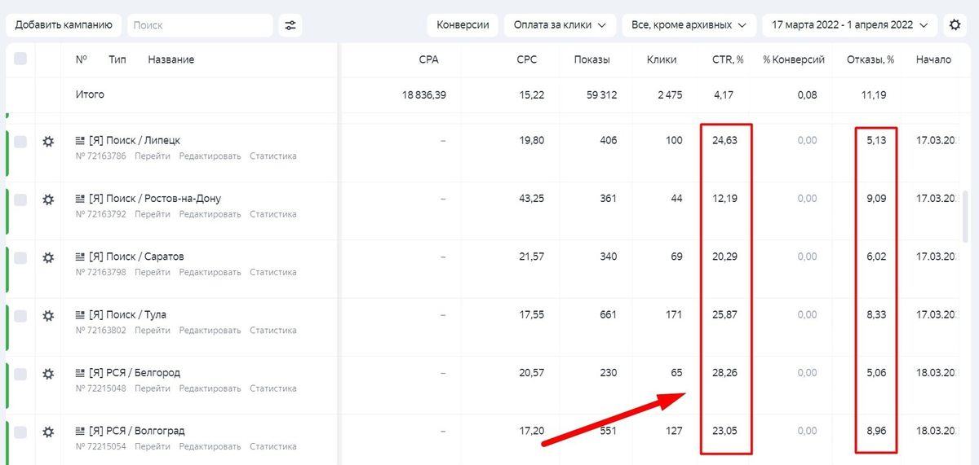
Task: Open table settings gear at top right
Action: [955, 25]
